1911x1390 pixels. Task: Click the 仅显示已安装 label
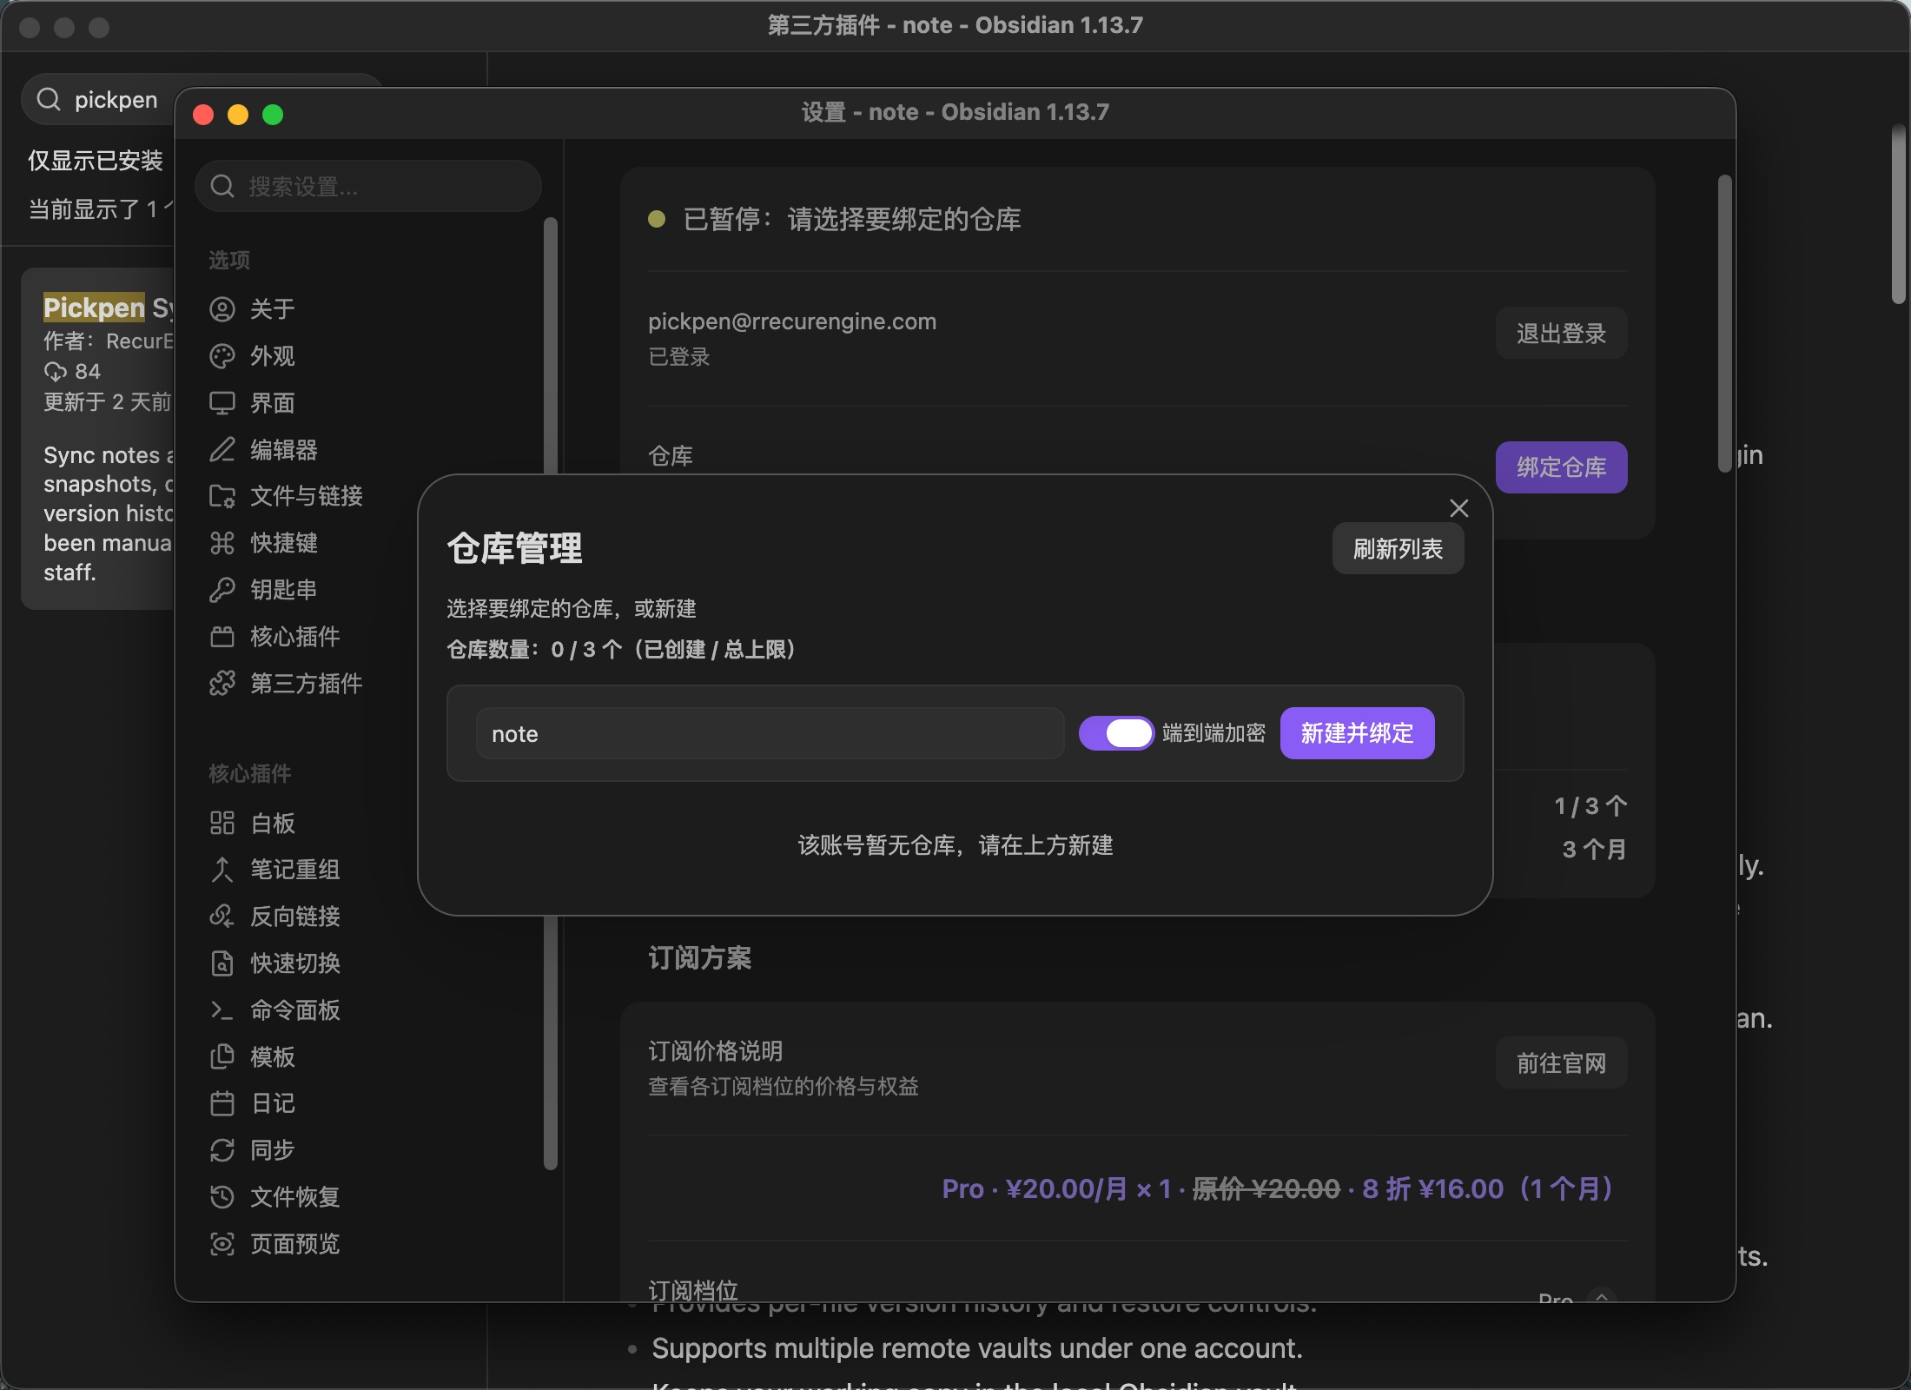[x=96, y=161]
